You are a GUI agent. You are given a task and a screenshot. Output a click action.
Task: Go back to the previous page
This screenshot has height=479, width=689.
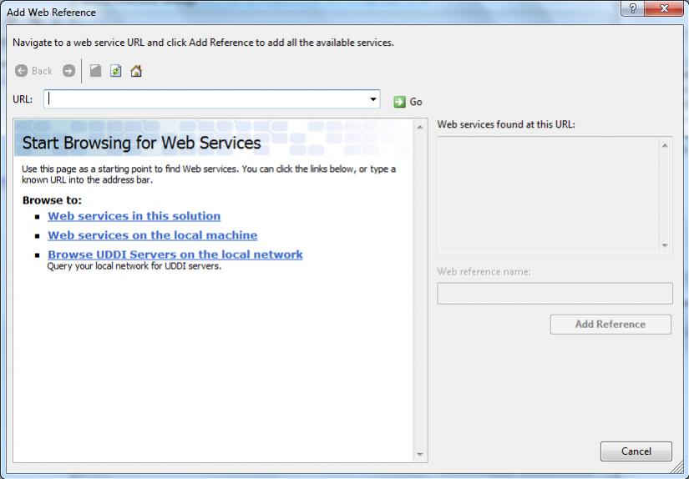pyautogui.click(x=33, y=71)
